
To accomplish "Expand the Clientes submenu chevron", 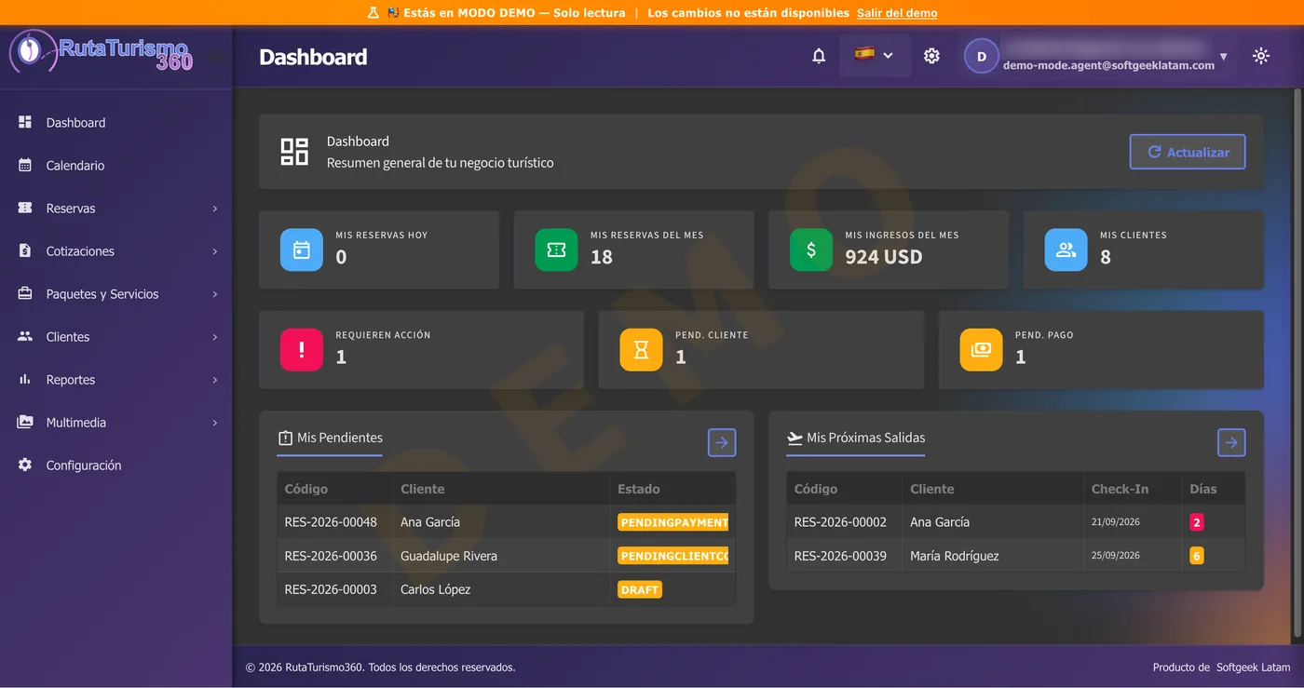I will click(x=214, y=337).
